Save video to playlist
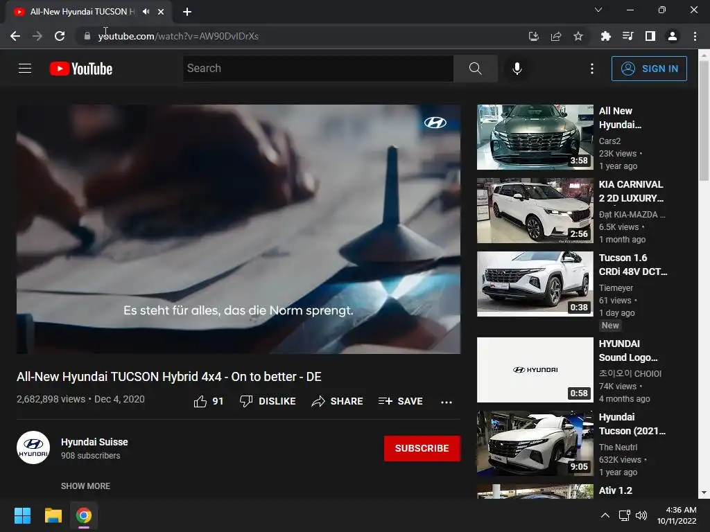710x532 pixels. coord(401,401)
